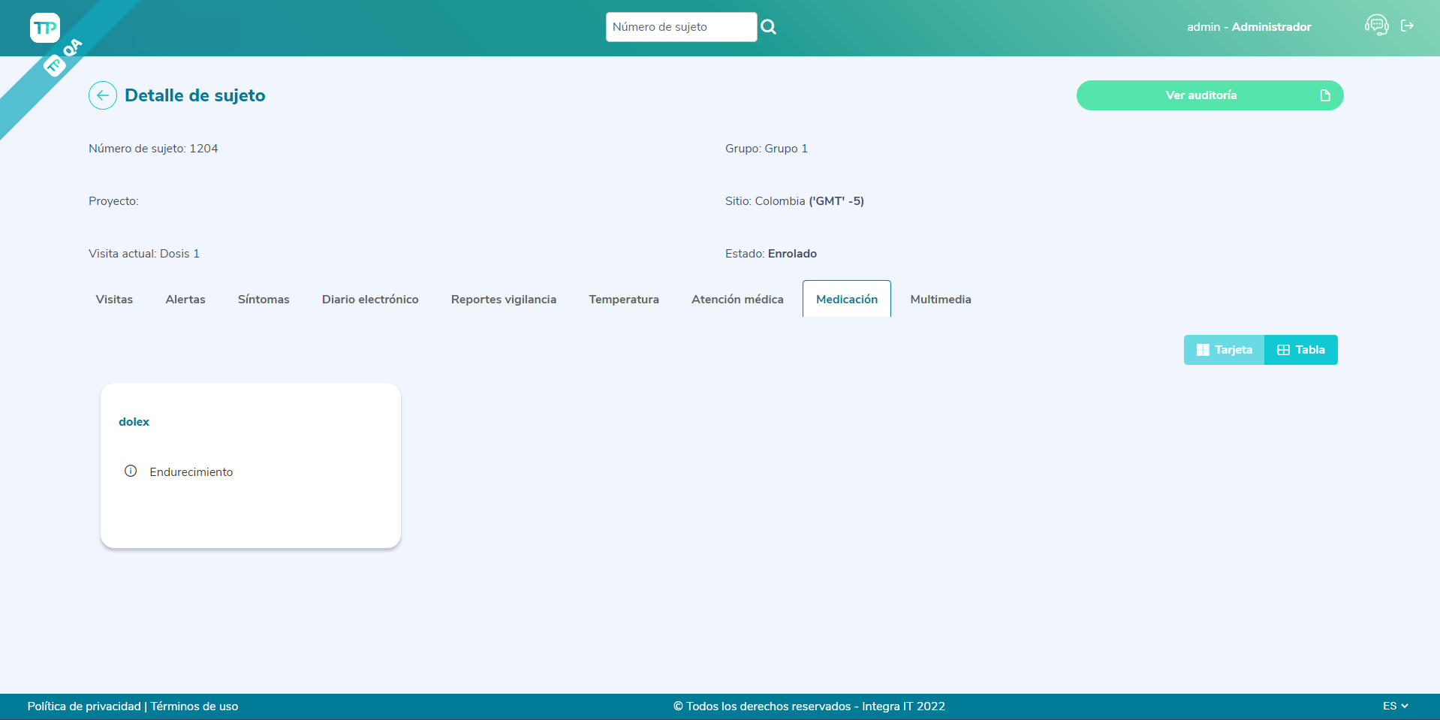Image resolution: width=1440 pixels, height=720 pixels.
Task: Focus the Número de sujeto search field
Action: point(681,27)
